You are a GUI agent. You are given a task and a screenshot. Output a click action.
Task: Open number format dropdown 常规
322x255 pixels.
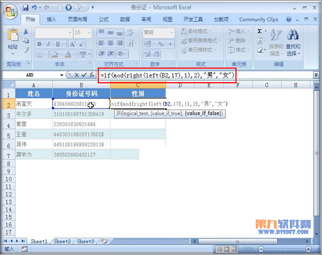[172, 33]
